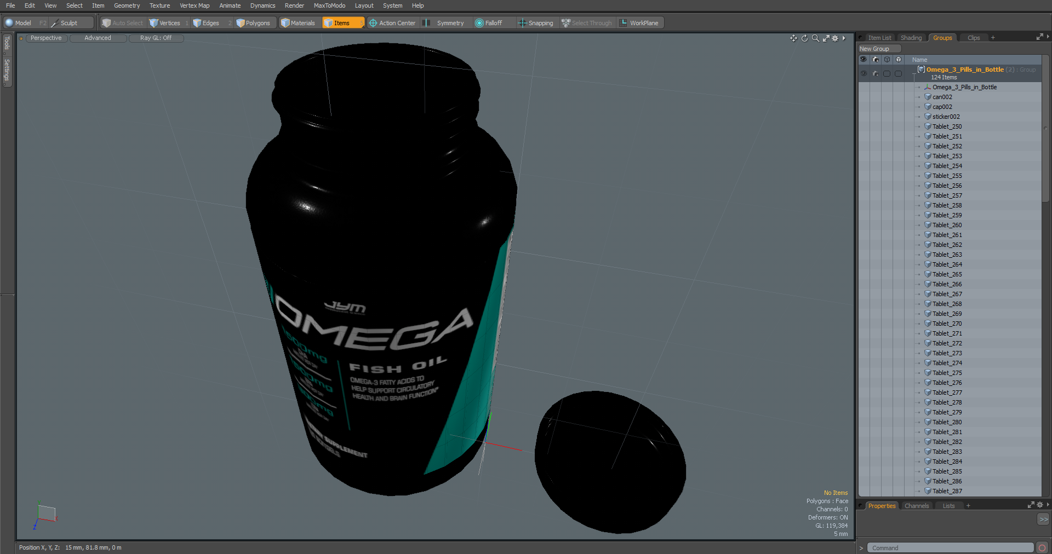The width and height of the screenshot is (1052, 554).
Task: Open the WorkPlane menu
Action: 639,23
